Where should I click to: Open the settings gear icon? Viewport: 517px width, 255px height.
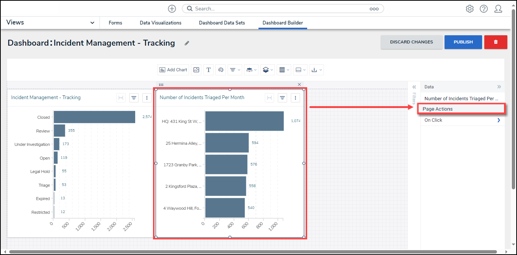tap(469, 9)
